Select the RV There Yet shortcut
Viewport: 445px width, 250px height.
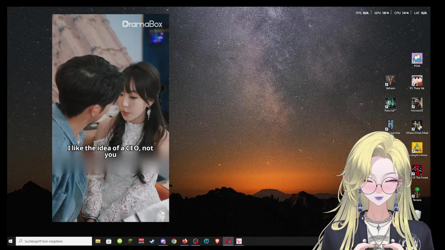pos(417,83)
